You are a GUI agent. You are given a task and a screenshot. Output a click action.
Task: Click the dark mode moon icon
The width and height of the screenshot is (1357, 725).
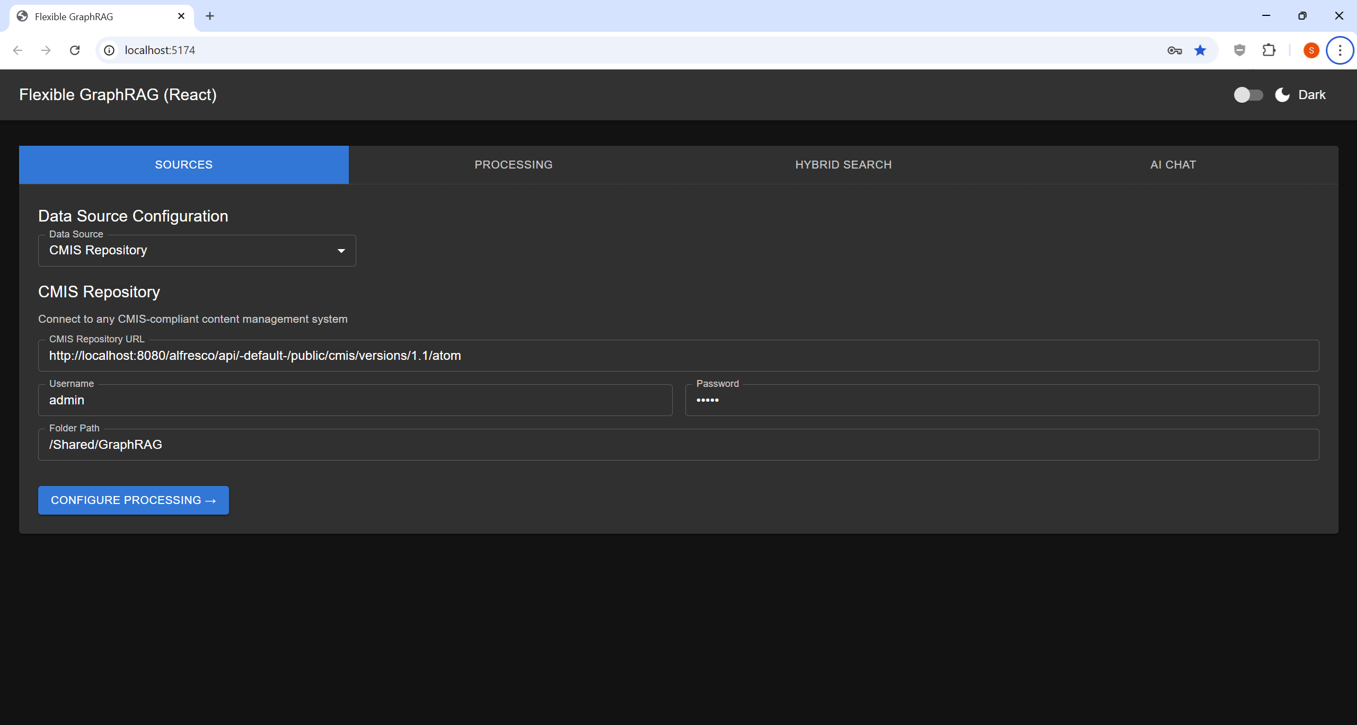click(x=1281, y=94)
